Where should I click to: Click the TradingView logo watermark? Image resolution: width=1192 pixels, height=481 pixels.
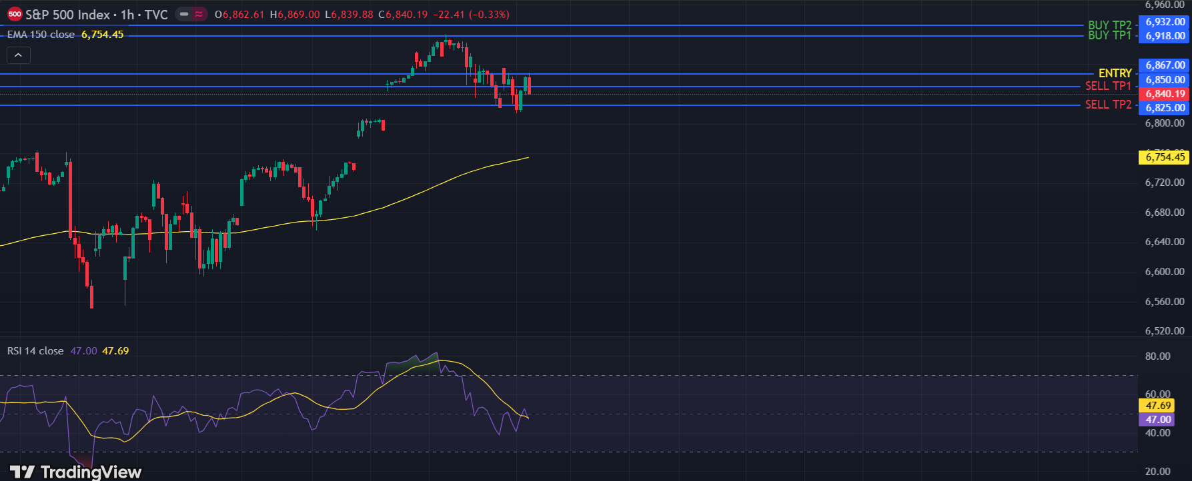[x=76, y=472]
